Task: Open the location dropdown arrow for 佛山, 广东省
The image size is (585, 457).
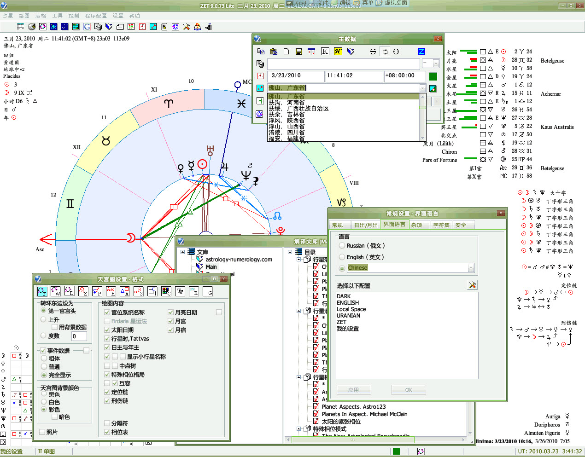Action: coord(422,88)
